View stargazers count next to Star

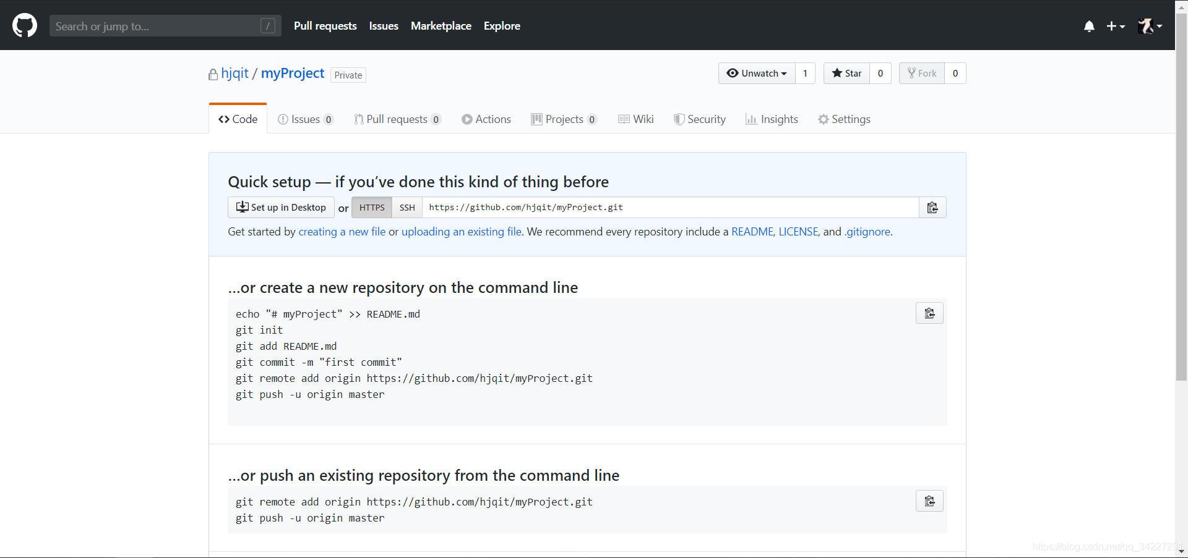[880, 74]
